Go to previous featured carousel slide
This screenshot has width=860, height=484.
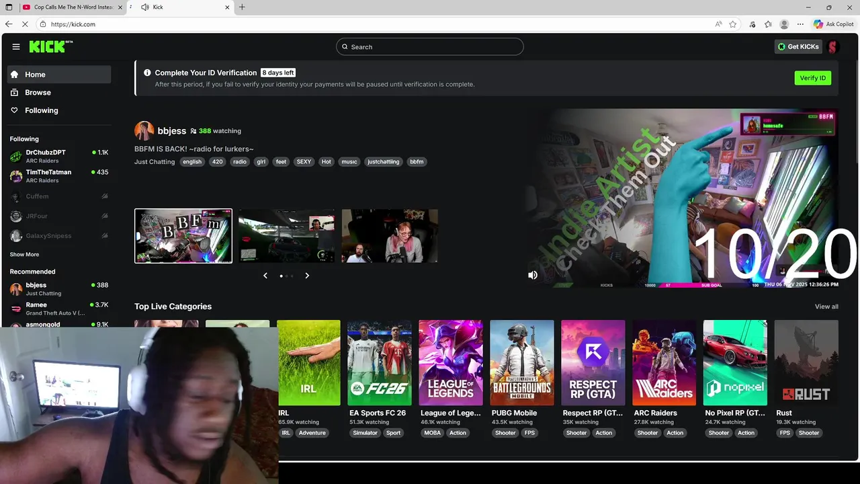pyautogui.click(x=265, y=276)
